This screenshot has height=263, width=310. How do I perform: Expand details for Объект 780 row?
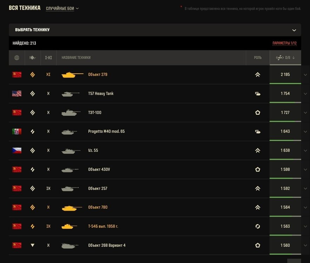pyautogui.click(x=305, y=207)
